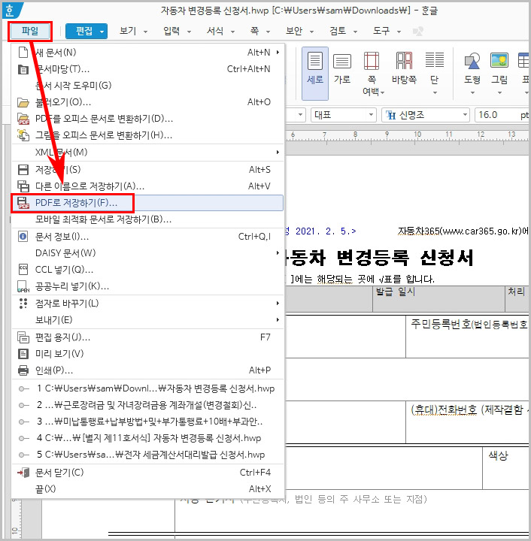The width and height of the screenshot is (531, 541).
Task: Expand the 편집 dropdown arrow
Action: point(102,32)
